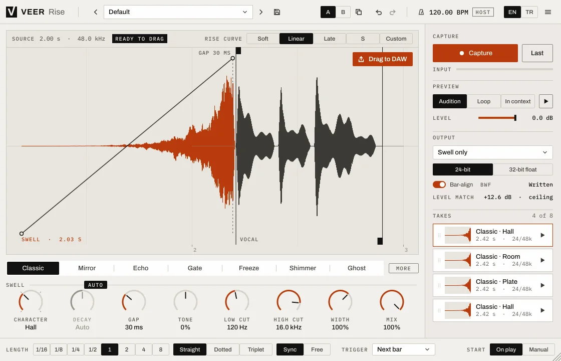The height and width of the screenshot is (361, 561).
Task: Play the preview audition
Action: coord(545,101)
